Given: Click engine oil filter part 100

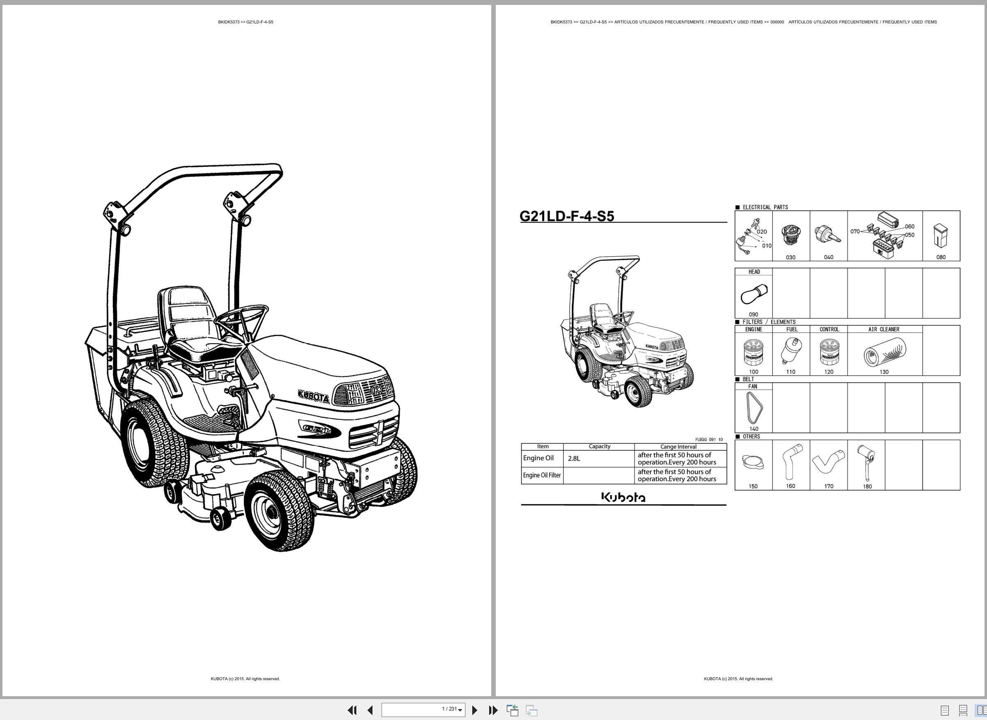Looking at the screenshot, I should point(753,352).
